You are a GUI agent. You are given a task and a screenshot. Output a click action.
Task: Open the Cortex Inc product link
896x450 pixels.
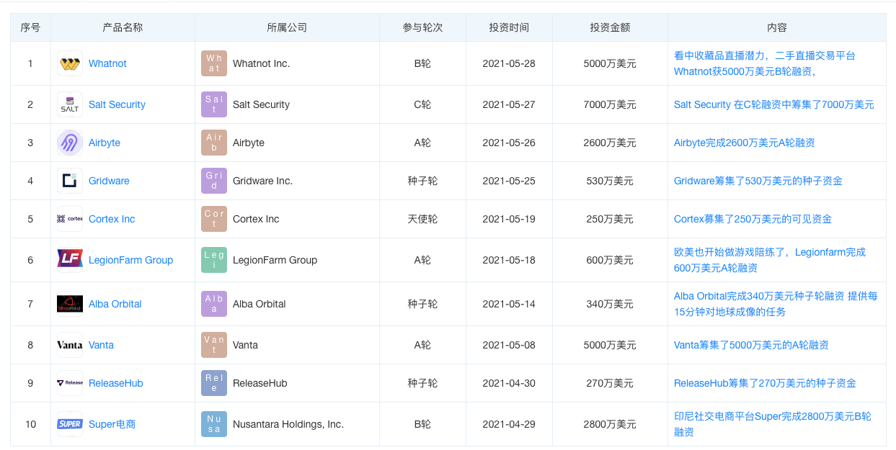pos(112,219)
